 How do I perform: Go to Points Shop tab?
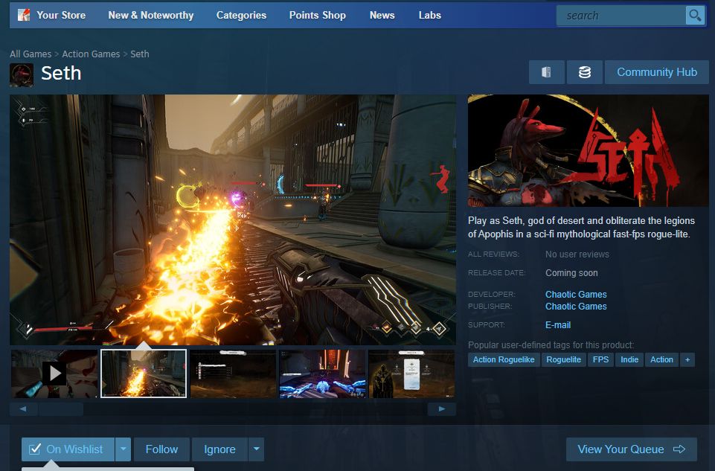[318, 15]
